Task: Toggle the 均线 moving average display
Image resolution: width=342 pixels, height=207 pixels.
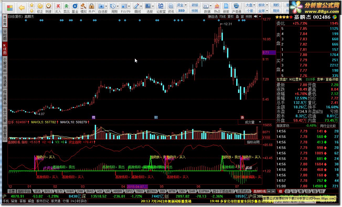Action: click(x=223, y=16)
